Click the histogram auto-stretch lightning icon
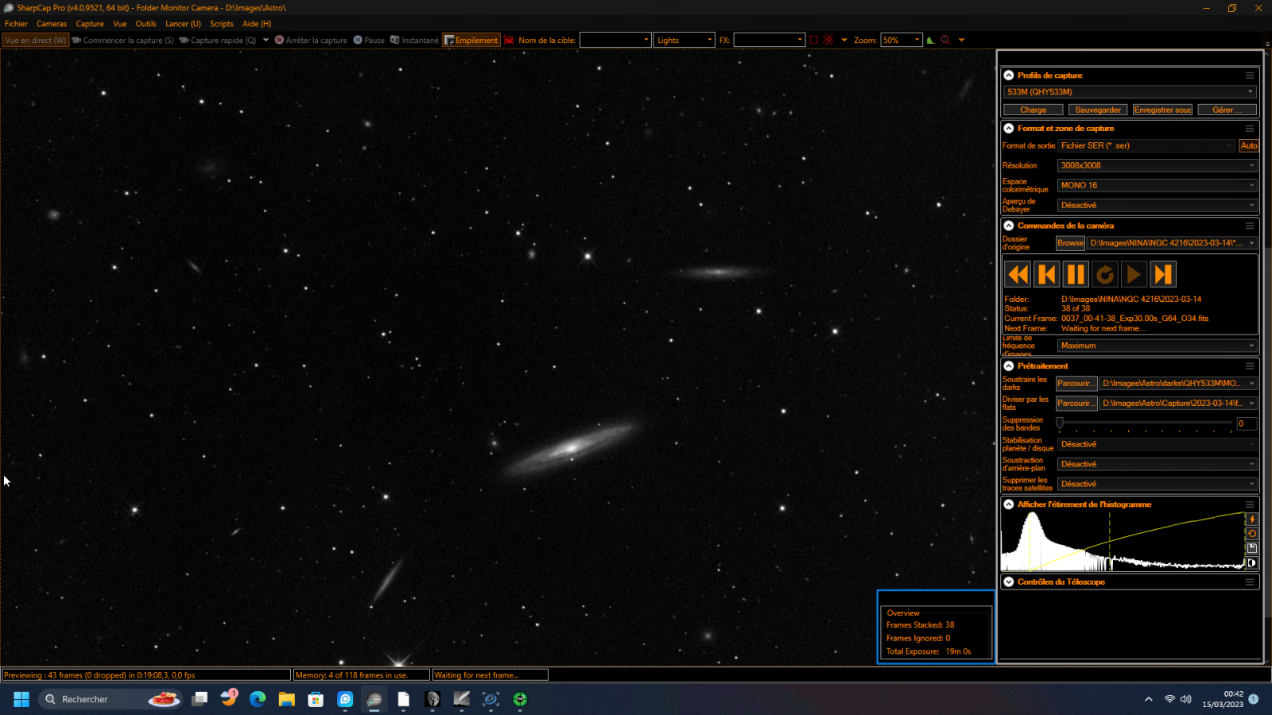This screenshot has height=715, width=1272. pyautogui.click(x=1252, y=519)
